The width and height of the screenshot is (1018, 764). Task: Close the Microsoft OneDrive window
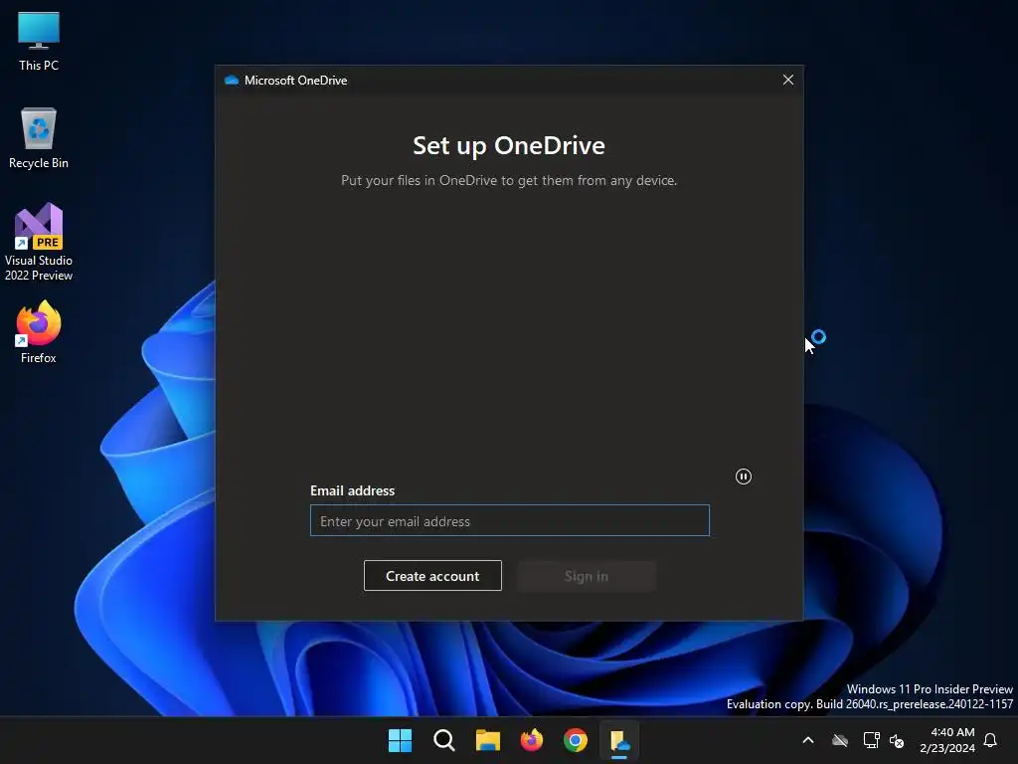[788, 80]
